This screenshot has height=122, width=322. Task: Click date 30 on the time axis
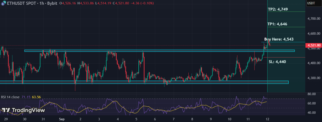coord(25,119)
